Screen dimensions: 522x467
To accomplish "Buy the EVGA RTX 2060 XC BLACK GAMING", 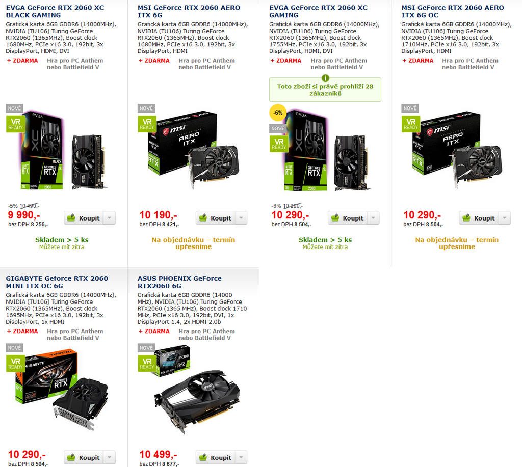I will [84, 218].
